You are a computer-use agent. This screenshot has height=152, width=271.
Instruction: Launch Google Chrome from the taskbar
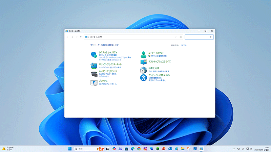click(x=139, y=149)
